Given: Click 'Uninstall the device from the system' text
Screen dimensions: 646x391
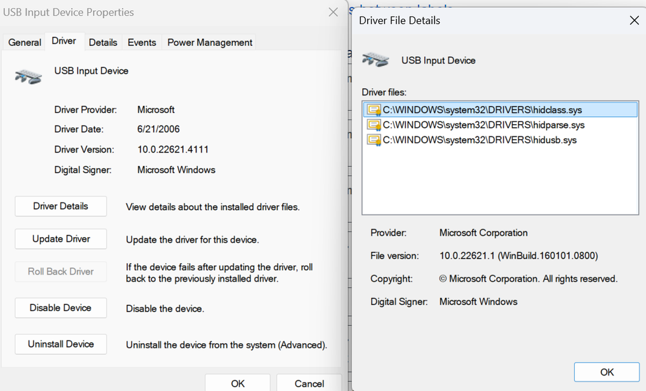Looking at the screenshot, I should coord(226,345).
